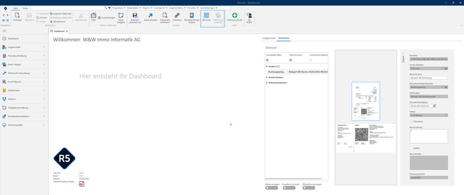Go to the previous record navigation arrow
Viewport: 464px width, 195px height.
click(4, 15)
